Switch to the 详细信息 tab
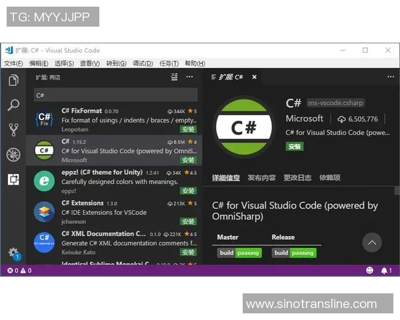The width and height of the screenshot is (400, 320). [226, 177]
